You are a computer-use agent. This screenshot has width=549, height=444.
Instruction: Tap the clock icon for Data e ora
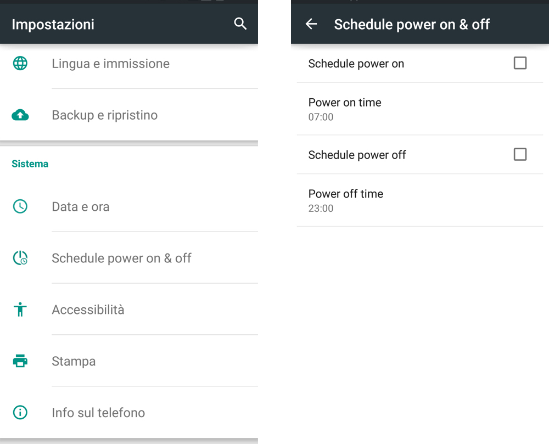click(x=20, y=206)
